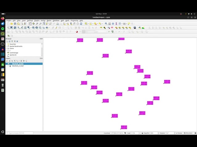Screen dimensions: 197x147
Task: Select the GeoPackage item in Browser
Action: coord(14,53)
